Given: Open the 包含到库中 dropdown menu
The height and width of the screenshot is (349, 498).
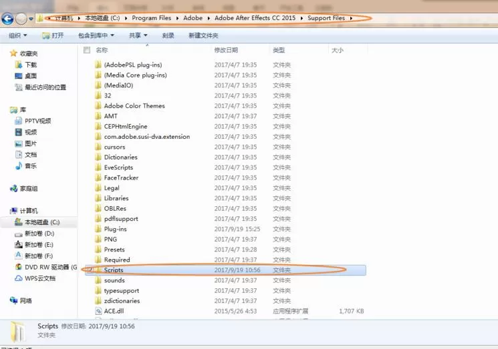Looking at the screenshot, I should pos(96,35).
